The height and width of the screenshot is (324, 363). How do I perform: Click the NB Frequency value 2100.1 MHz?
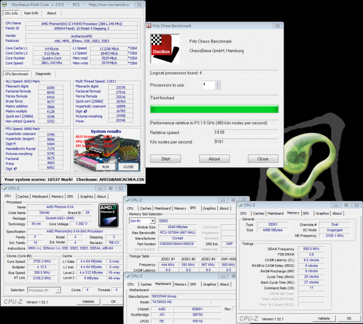pos(335,235)
